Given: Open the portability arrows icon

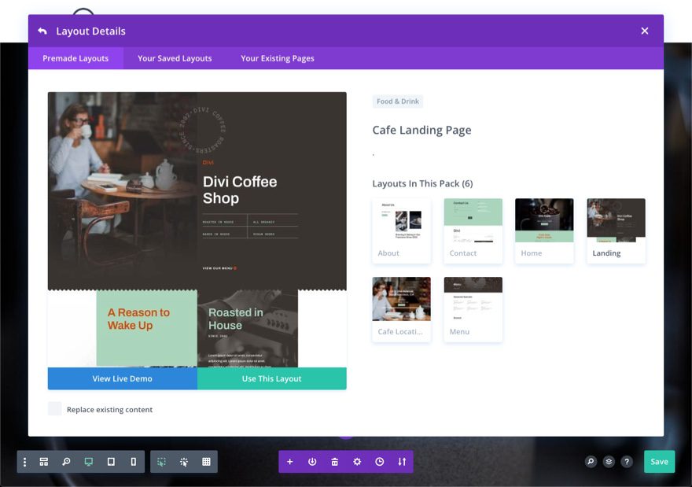Looking at the screenshot, I should 400,462.
